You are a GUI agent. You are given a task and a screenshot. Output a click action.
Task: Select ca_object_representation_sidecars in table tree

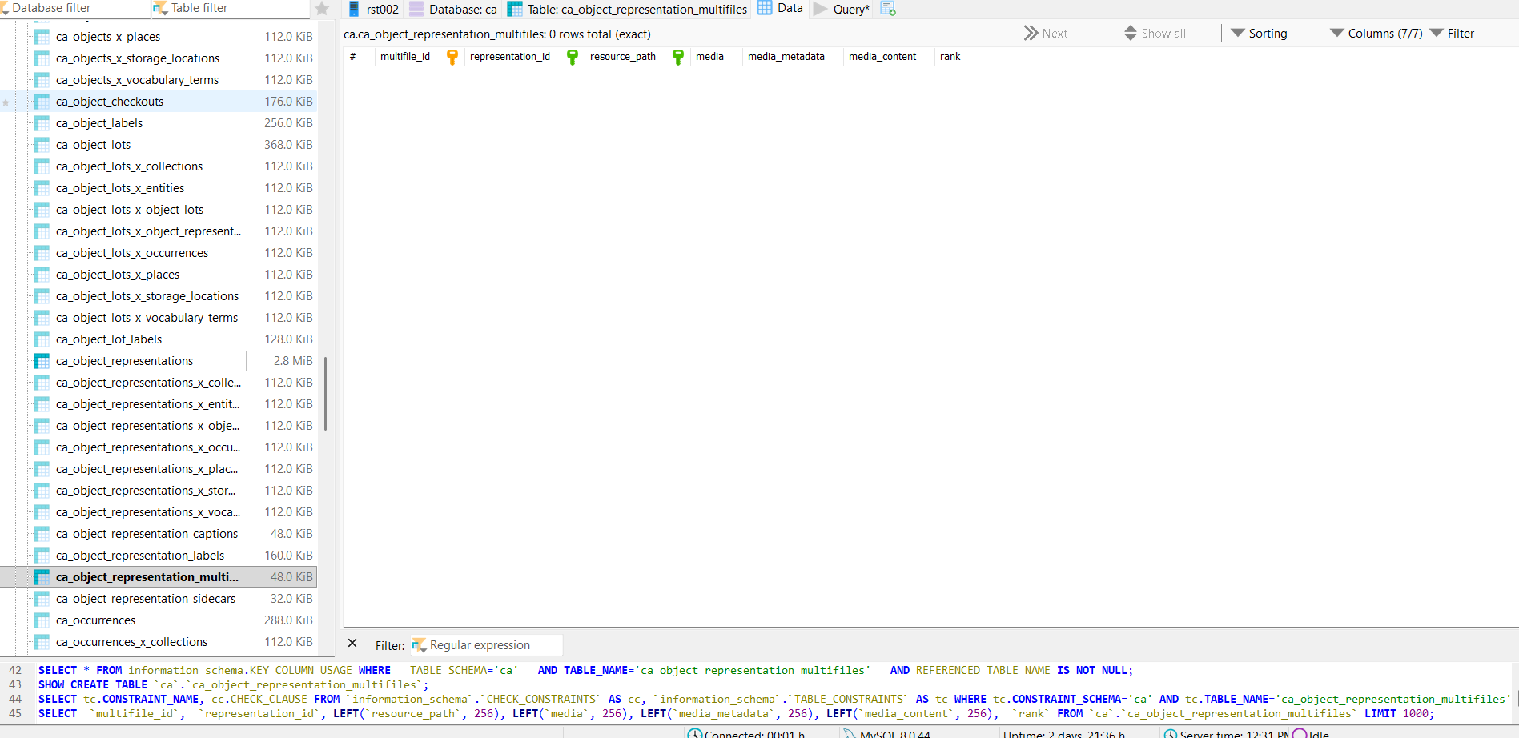tap(146, 599)
